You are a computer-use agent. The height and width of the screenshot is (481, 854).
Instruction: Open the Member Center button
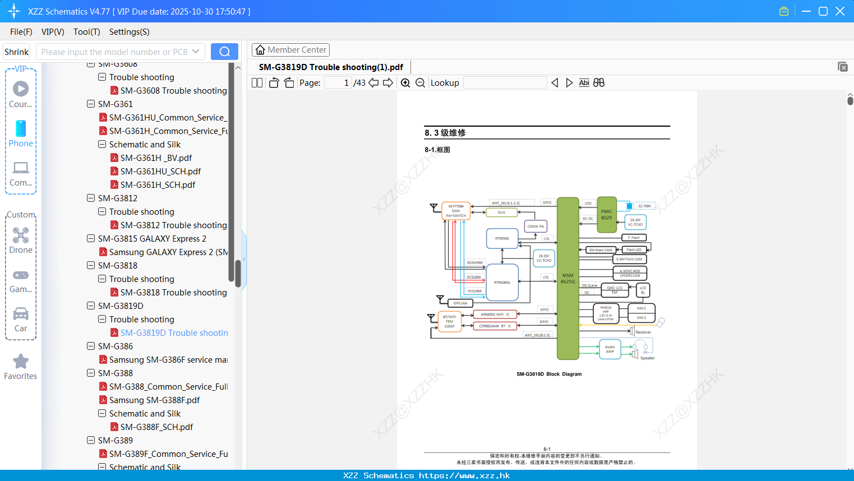coord(290,50)
